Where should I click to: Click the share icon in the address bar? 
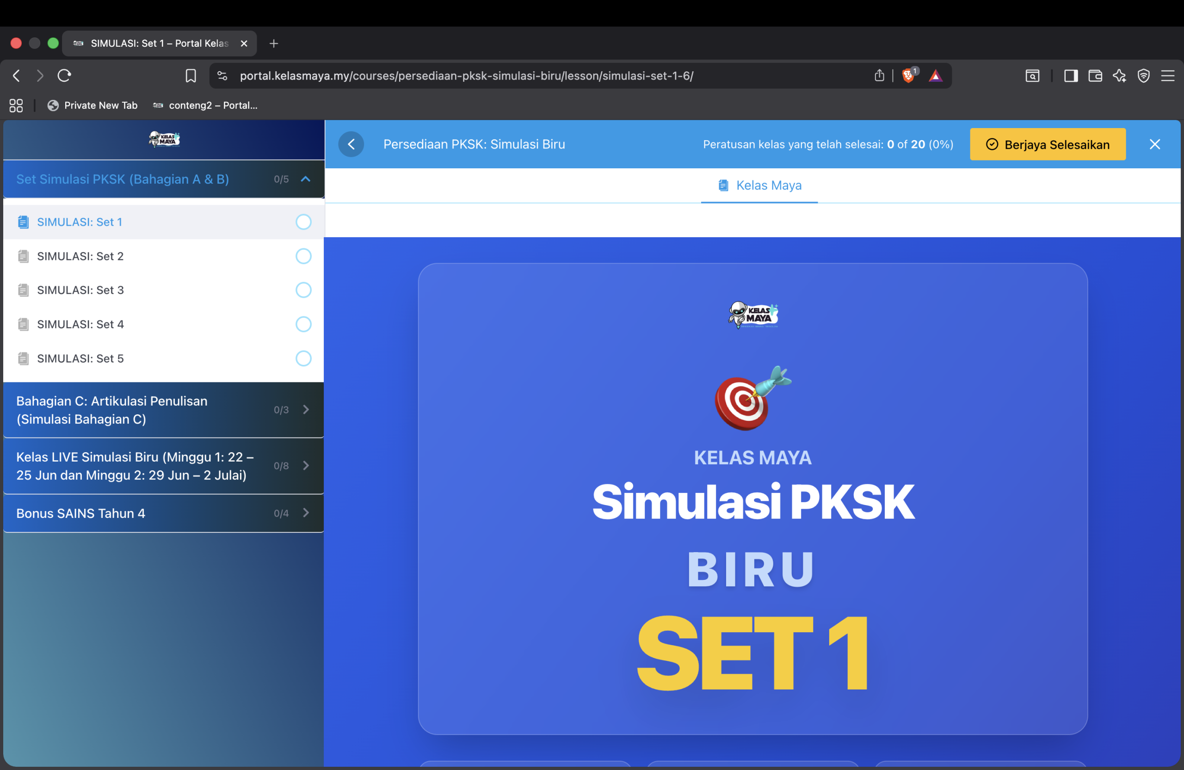pyautogui.click(x=879, y=75)
